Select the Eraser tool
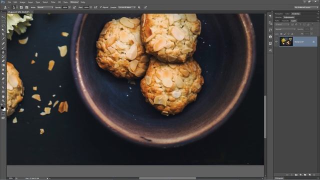The image size is (320, 180). click(x=3, y=61)
